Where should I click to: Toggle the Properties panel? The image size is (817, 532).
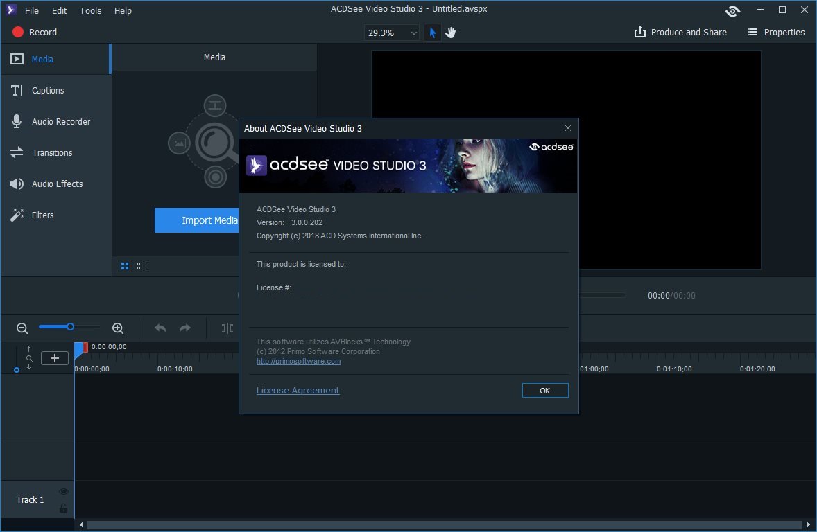(x=776, y=33)
